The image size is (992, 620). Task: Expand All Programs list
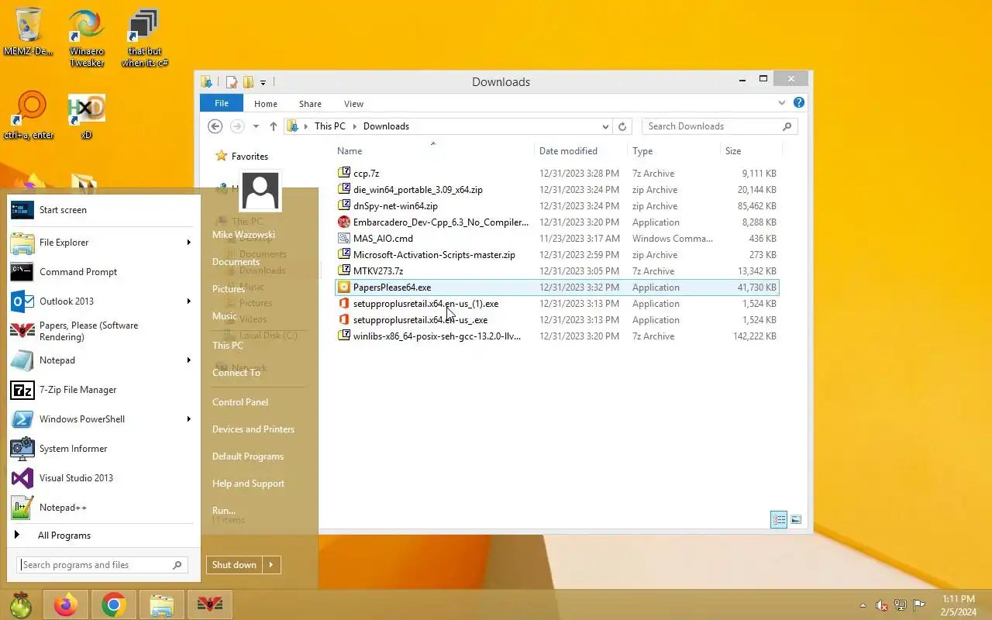[x=102, y=536]
